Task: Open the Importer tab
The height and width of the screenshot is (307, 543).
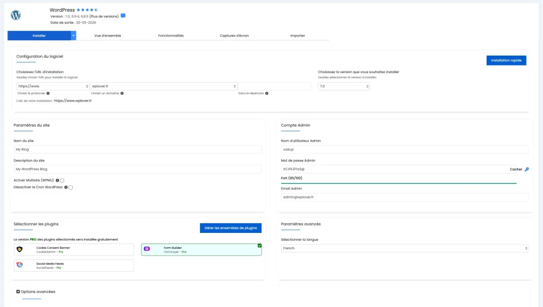Action: point(297,35)
